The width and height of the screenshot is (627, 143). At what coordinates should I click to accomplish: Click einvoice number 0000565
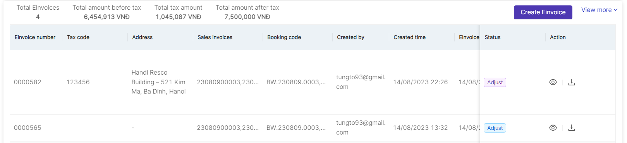coord(27,128)
